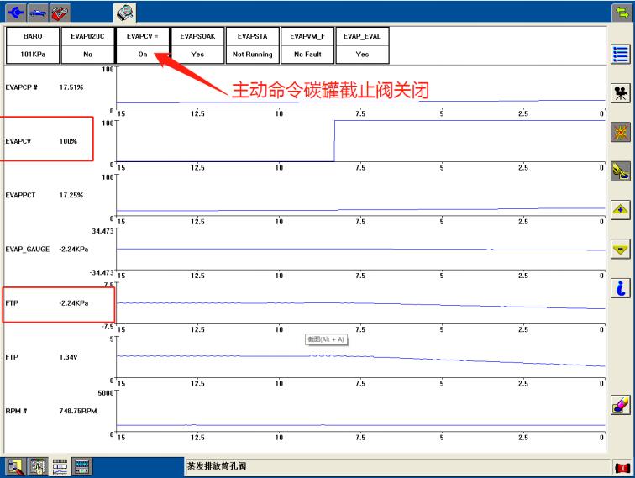Viewport: 635px width, 478px height.
Task: Click the Chinese status bar text field
Action: (396, 466)
